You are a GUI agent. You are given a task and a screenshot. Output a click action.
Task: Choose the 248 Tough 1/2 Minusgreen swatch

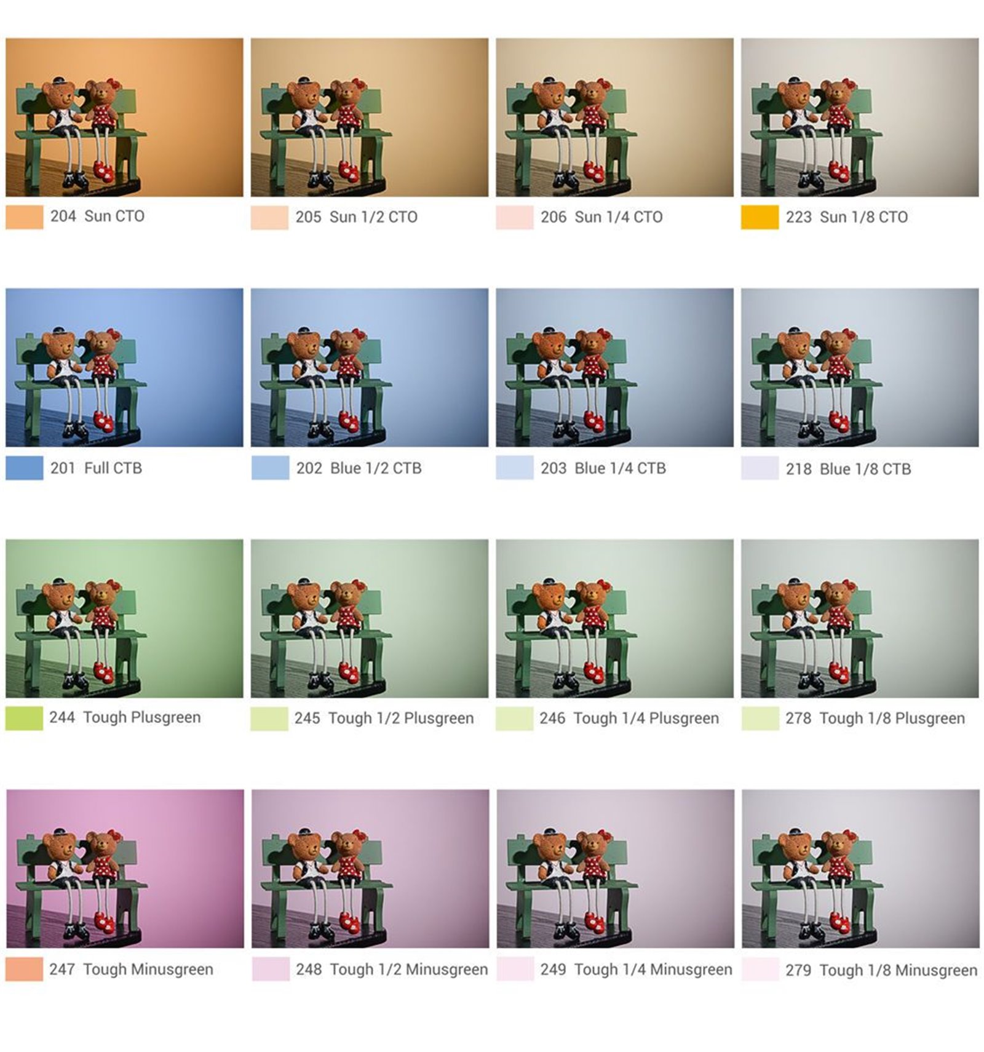pos(271,969)
